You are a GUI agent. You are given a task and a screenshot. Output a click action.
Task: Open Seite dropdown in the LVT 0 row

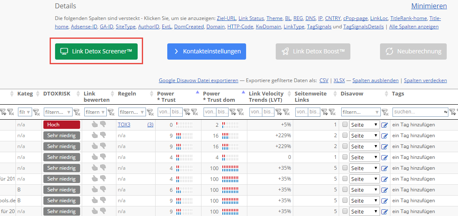(365, 157)
